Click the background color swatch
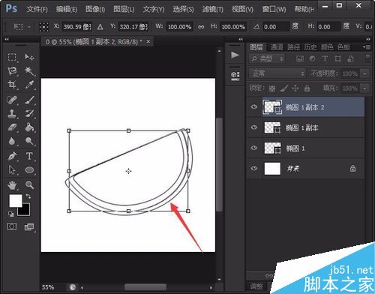 pos(25,211)
